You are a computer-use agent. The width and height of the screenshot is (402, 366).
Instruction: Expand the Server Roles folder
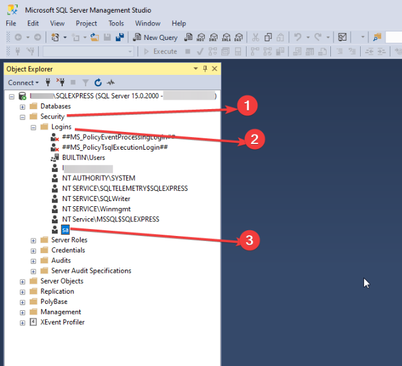click(34, 240)
